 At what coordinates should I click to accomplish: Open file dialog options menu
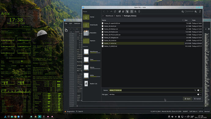tap(200, 12)
